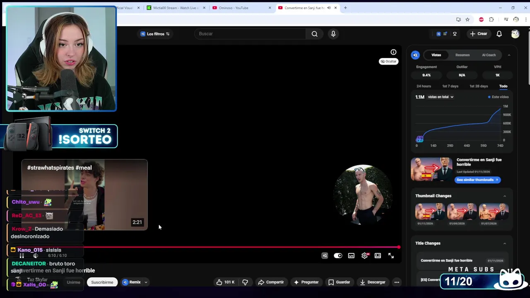Screen dimensions: 530x298
Task: Switch to theater mode
Action: (378, 256)
